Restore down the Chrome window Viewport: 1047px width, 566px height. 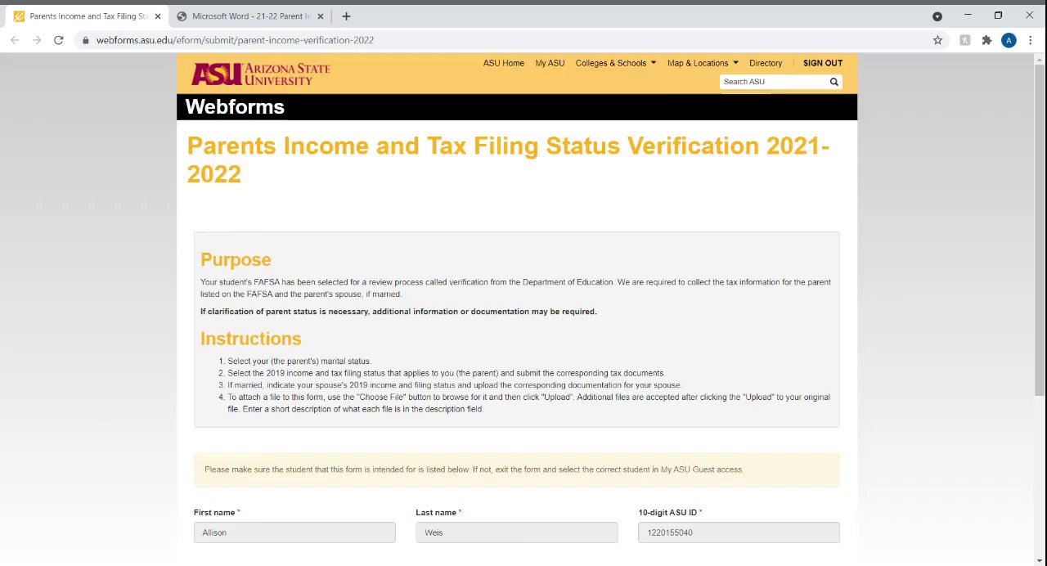point(998,15)
